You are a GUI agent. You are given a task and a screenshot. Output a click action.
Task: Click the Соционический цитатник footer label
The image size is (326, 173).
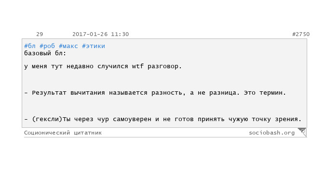[63, 133]
